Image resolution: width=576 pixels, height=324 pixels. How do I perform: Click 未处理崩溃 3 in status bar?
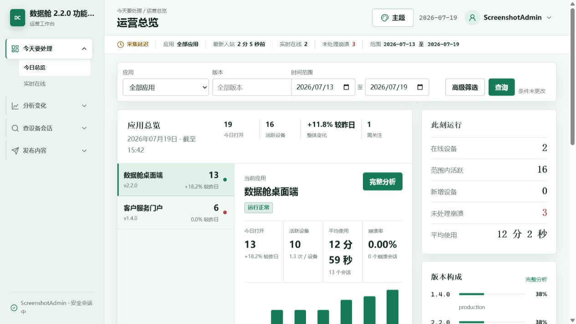(x=339, y=45)
